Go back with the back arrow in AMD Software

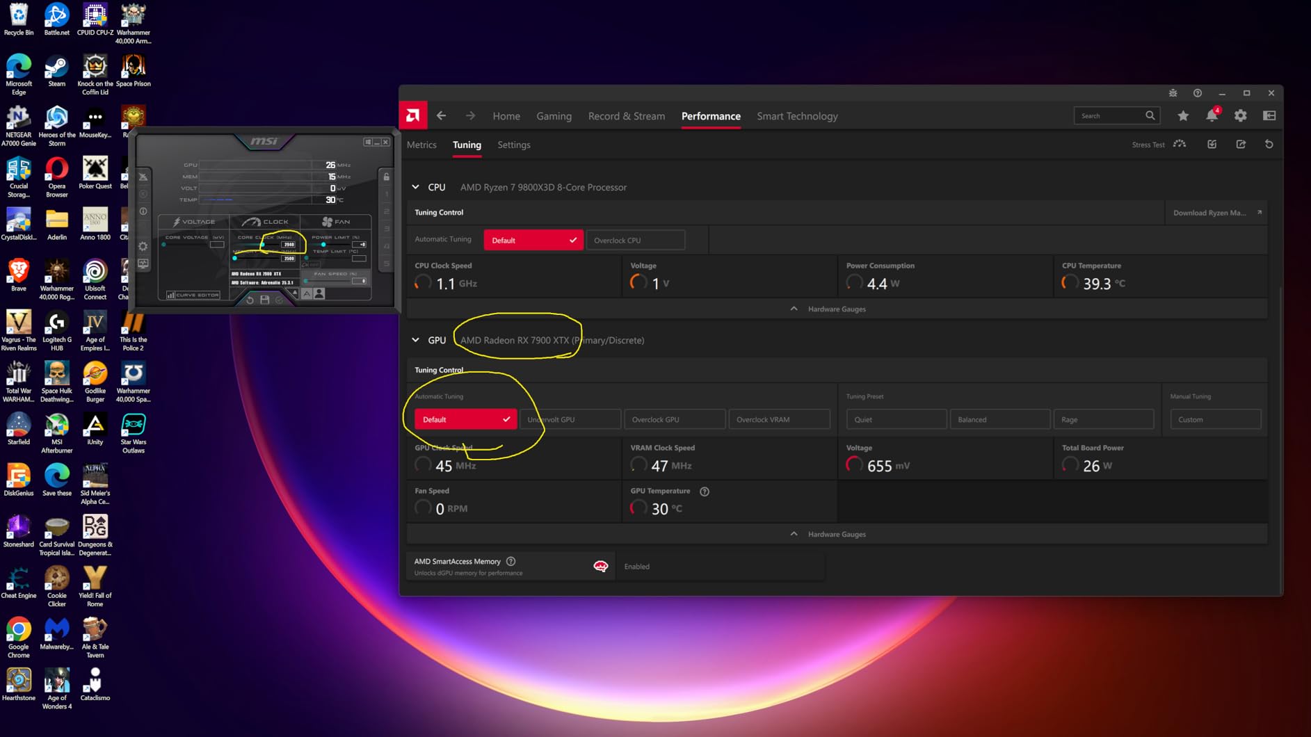[442, 116]
